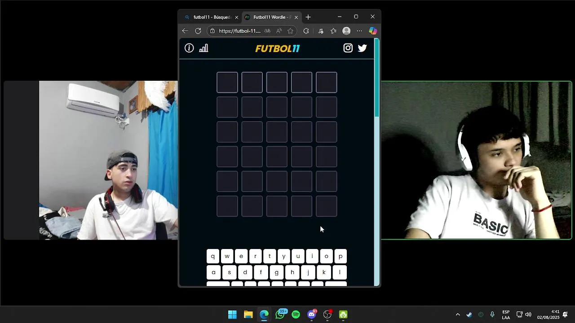Tap the T key
The width and height of the screenshot is (575, 323).
pyautogui.click(x=270, y=256)
